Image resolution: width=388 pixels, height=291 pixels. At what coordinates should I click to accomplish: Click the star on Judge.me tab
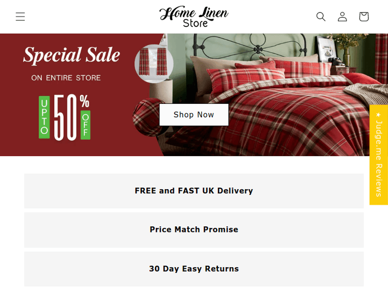[379, 114]
